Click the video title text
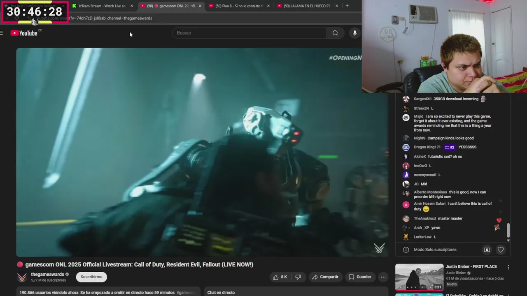Screen dimensions: 527x296 click(139, 264)
